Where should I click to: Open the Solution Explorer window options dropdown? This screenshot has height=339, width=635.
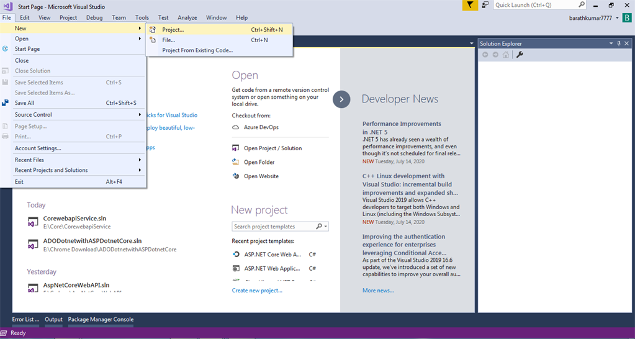(611, 43)
